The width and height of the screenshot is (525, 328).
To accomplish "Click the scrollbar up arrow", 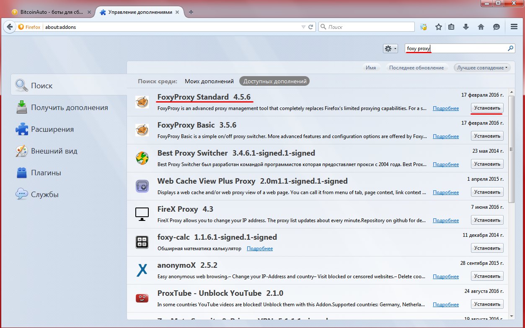I will [511, 92].
